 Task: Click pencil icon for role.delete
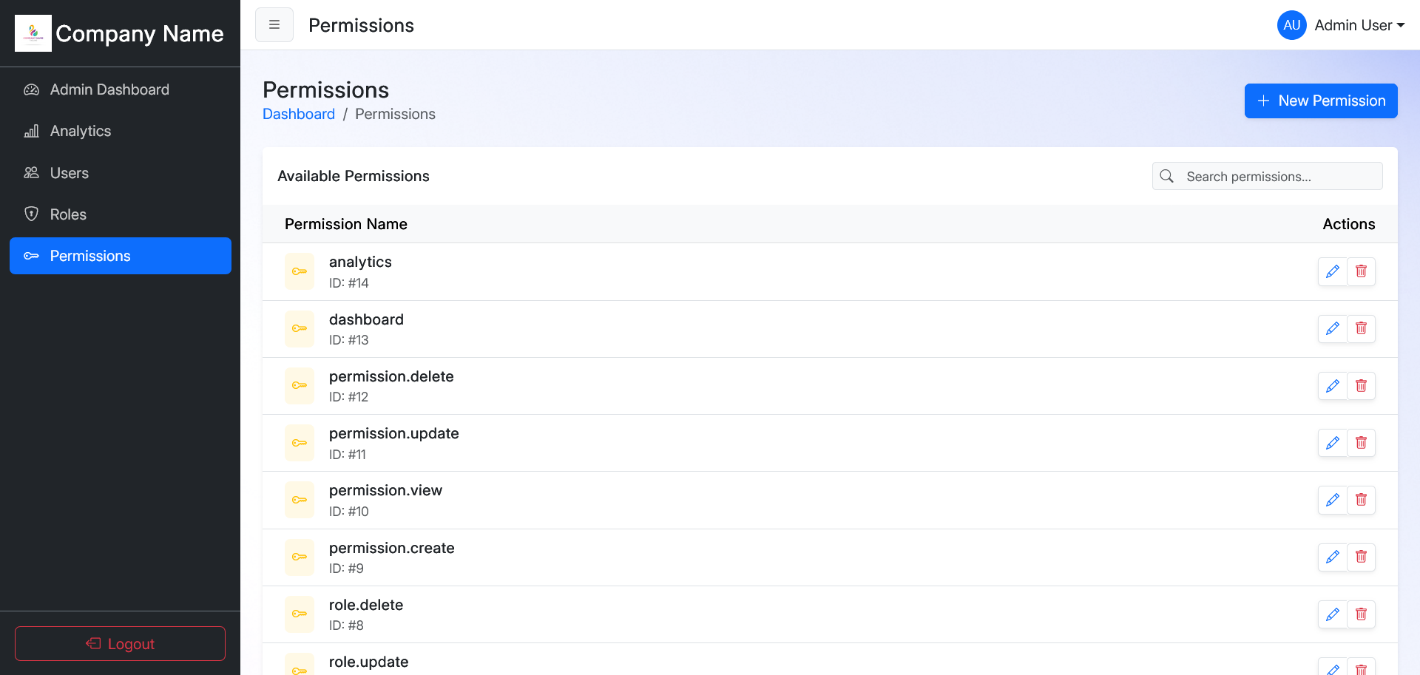pos(1332,614)
